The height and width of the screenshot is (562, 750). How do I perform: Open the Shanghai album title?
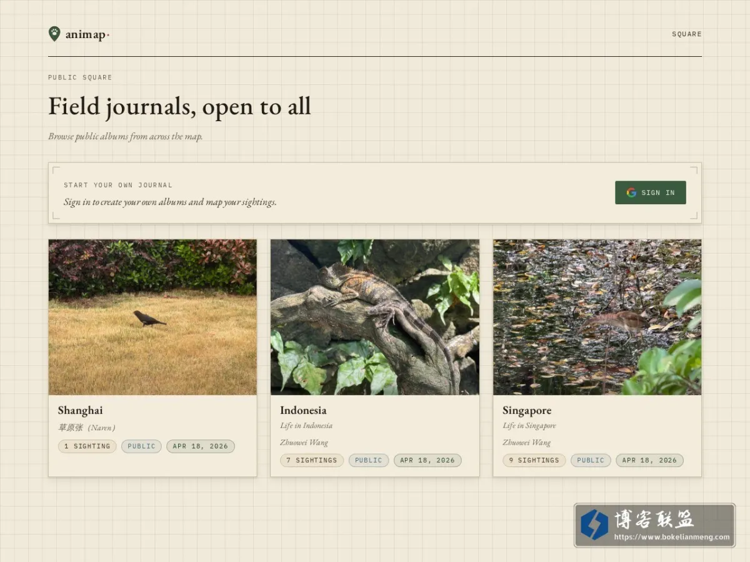(81, 410)
